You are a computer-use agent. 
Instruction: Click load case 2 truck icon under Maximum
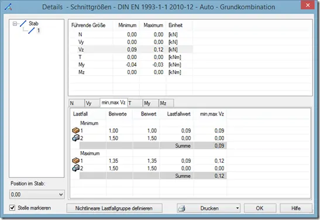click(75, 168)
